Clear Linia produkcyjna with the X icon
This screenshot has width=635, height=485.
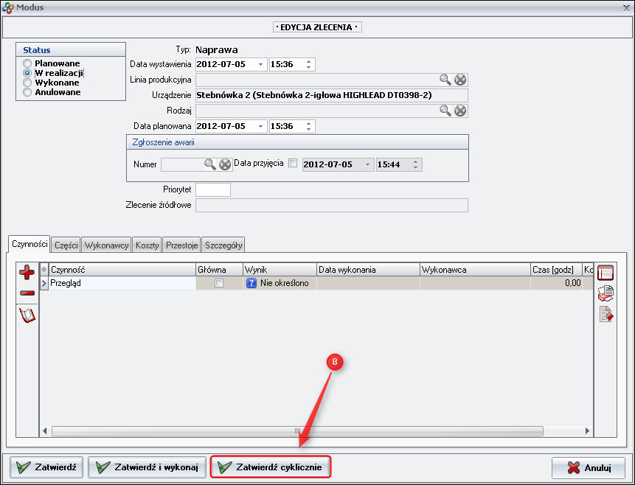(460, 80)
